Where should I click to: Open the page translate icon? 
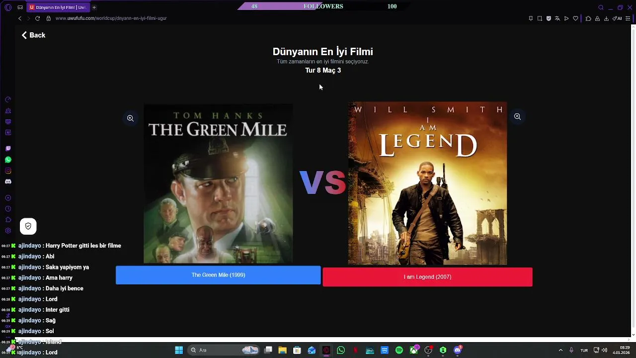click(x=557, y=18)
